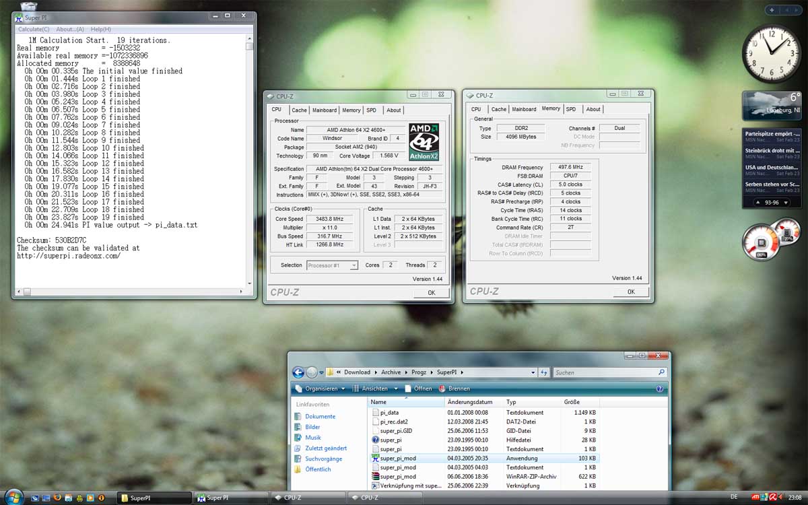Open the About...(A) menu in Super PI

pyautogui.click(x=70, y=30)
